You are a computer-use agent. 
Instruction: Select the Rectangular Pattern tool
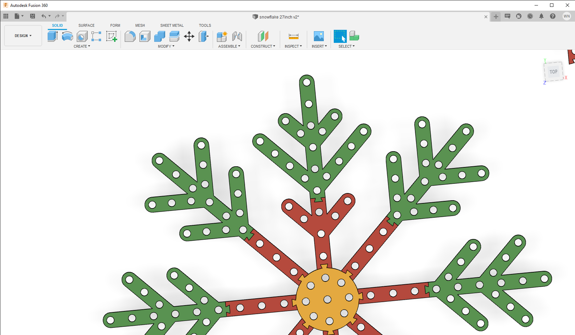(96, 36)
